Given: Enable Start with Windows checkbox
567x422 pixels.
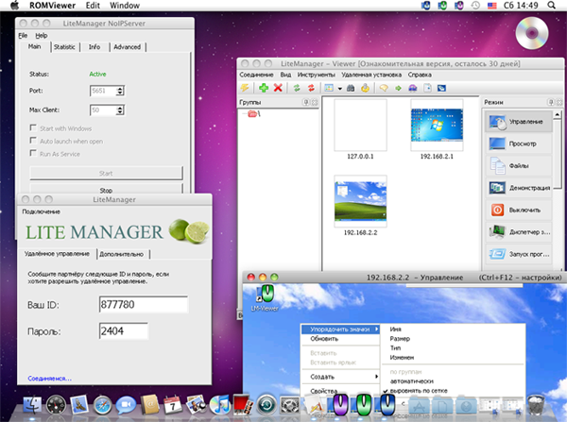Looking at the screenshot, I should (33, 127).
